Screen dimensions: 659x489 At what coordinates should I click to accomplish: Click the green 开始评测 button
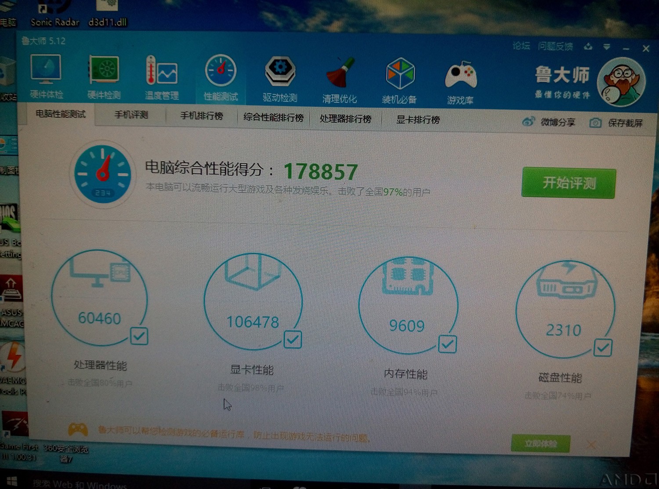[x=568, y=183]
